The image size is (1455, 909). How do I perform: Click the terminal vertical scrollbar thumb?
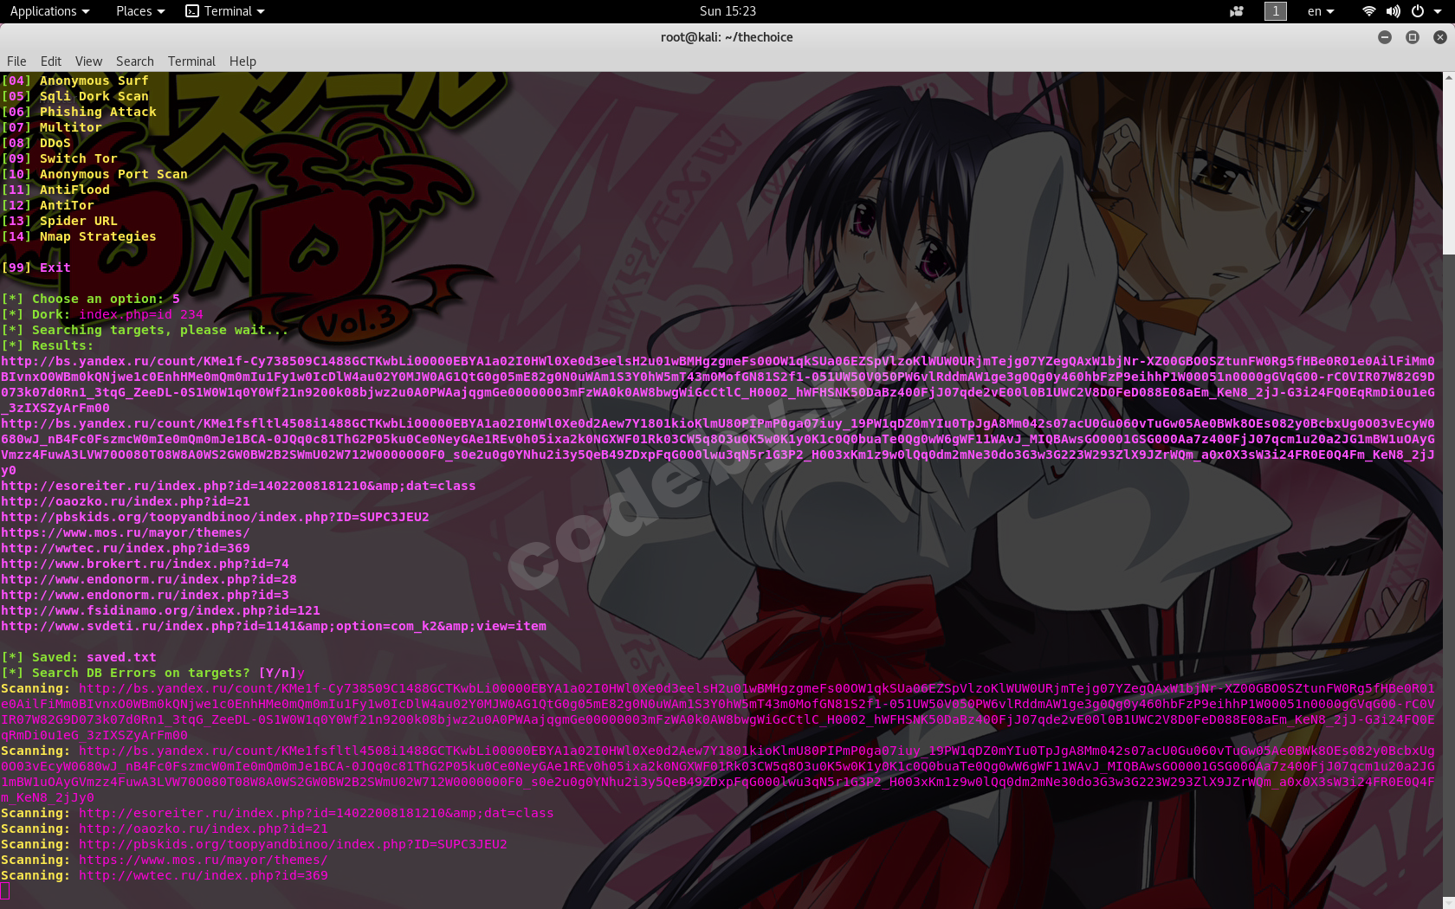pyautogui.click(x=1448, y=169)
